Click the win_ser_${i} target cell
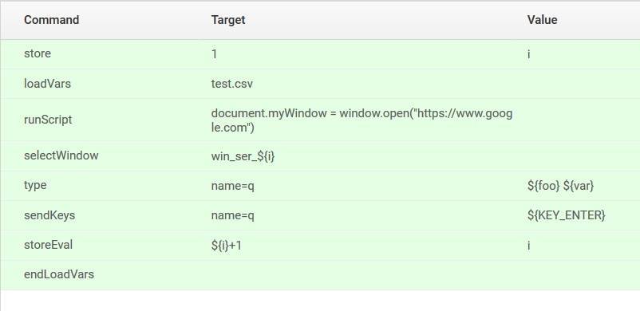Image resolution: width=640 pixels, height=311 pixels. pyautogui.click(x=243, y=156)
